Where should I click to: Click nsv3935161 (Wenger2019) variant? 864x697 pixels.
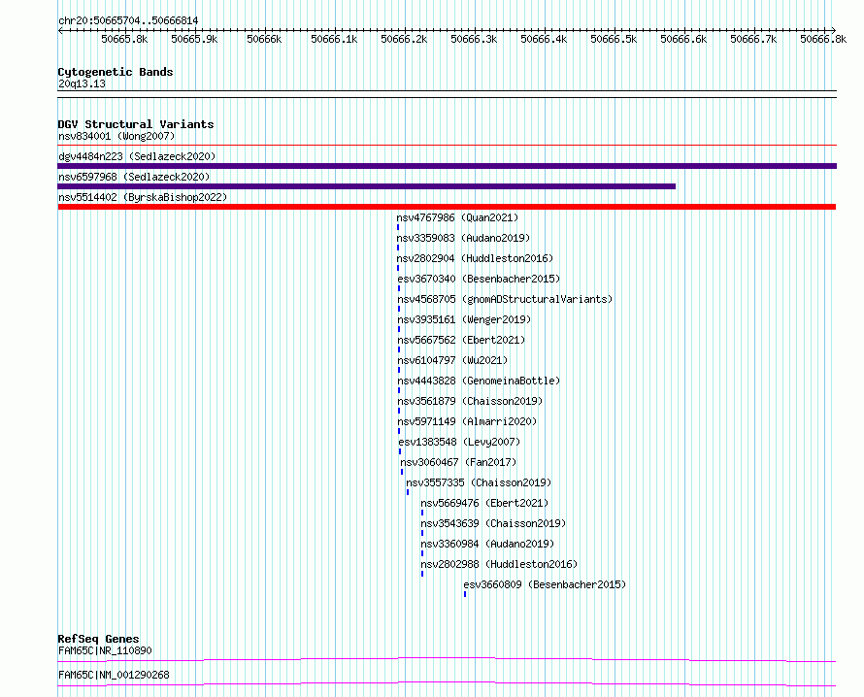464,319
